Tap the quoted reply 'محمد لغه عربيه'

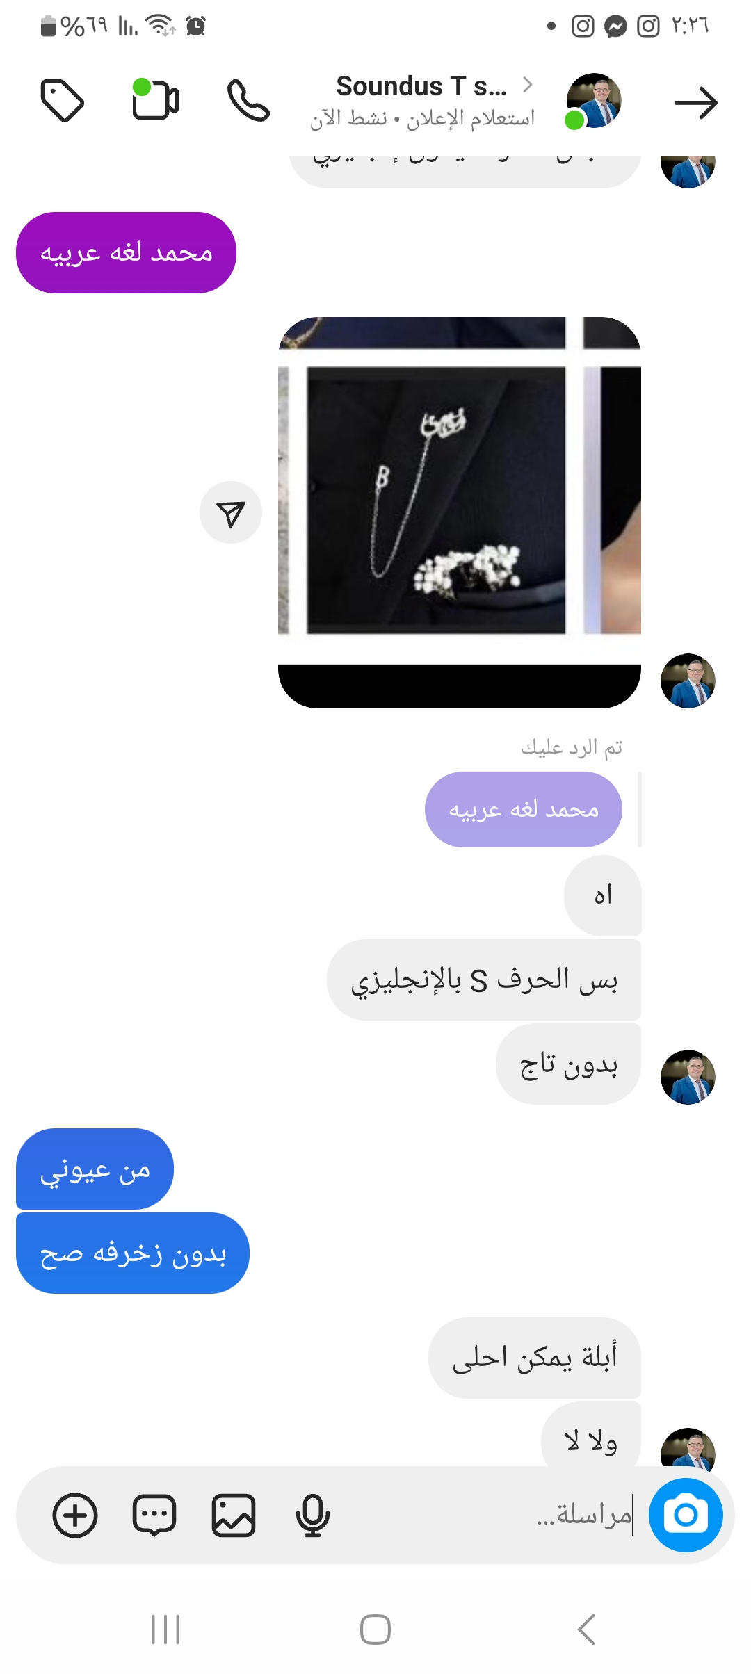pyautogui.click(x=523, y=810)
